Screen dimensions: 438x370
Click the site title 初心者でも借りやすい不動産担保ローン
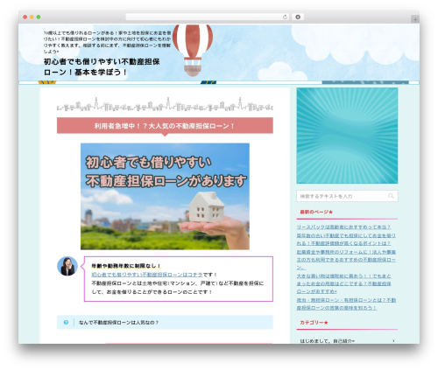[102, 66]
